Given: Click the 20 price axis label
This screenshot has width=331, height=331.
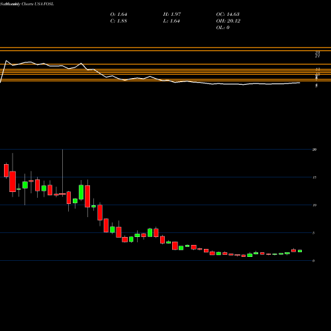Looking at the screenshot, I should pos(314,150).
